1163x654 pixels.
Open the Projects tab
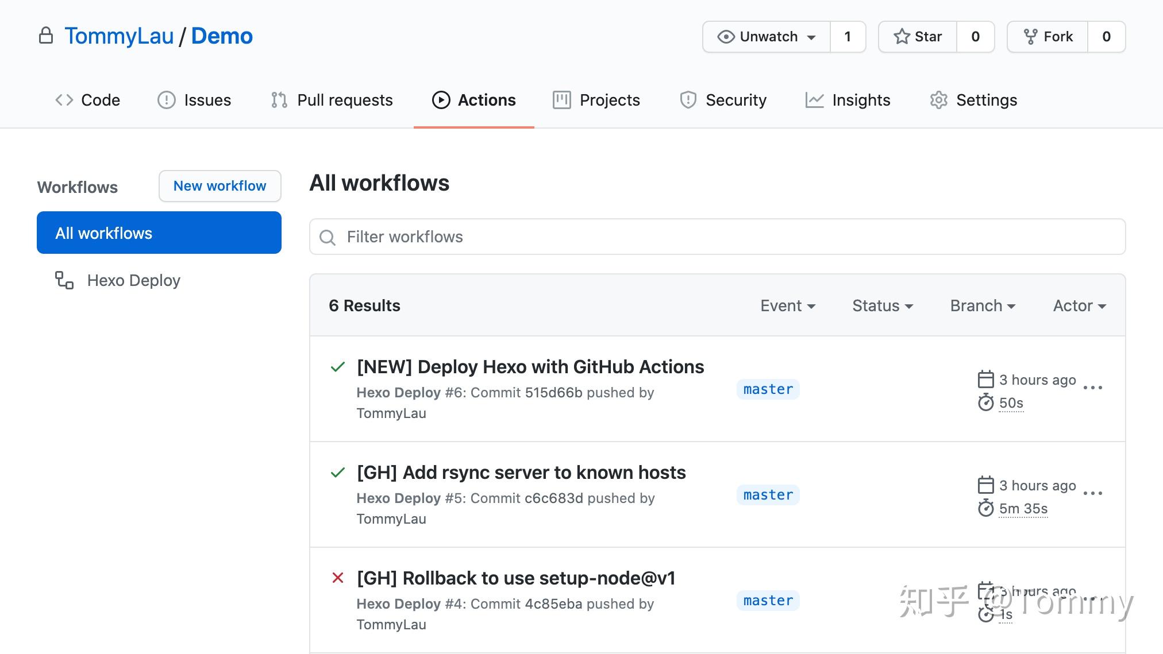596,99
